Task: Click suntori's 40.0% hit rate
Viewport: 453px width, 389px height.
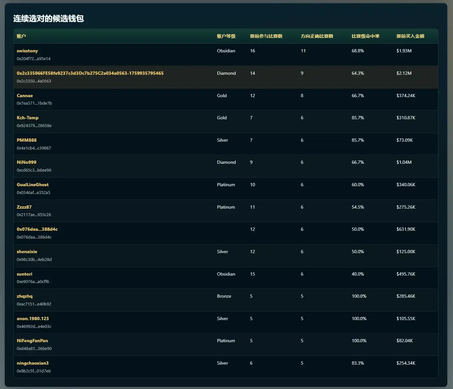Action: tap(358, 274)
